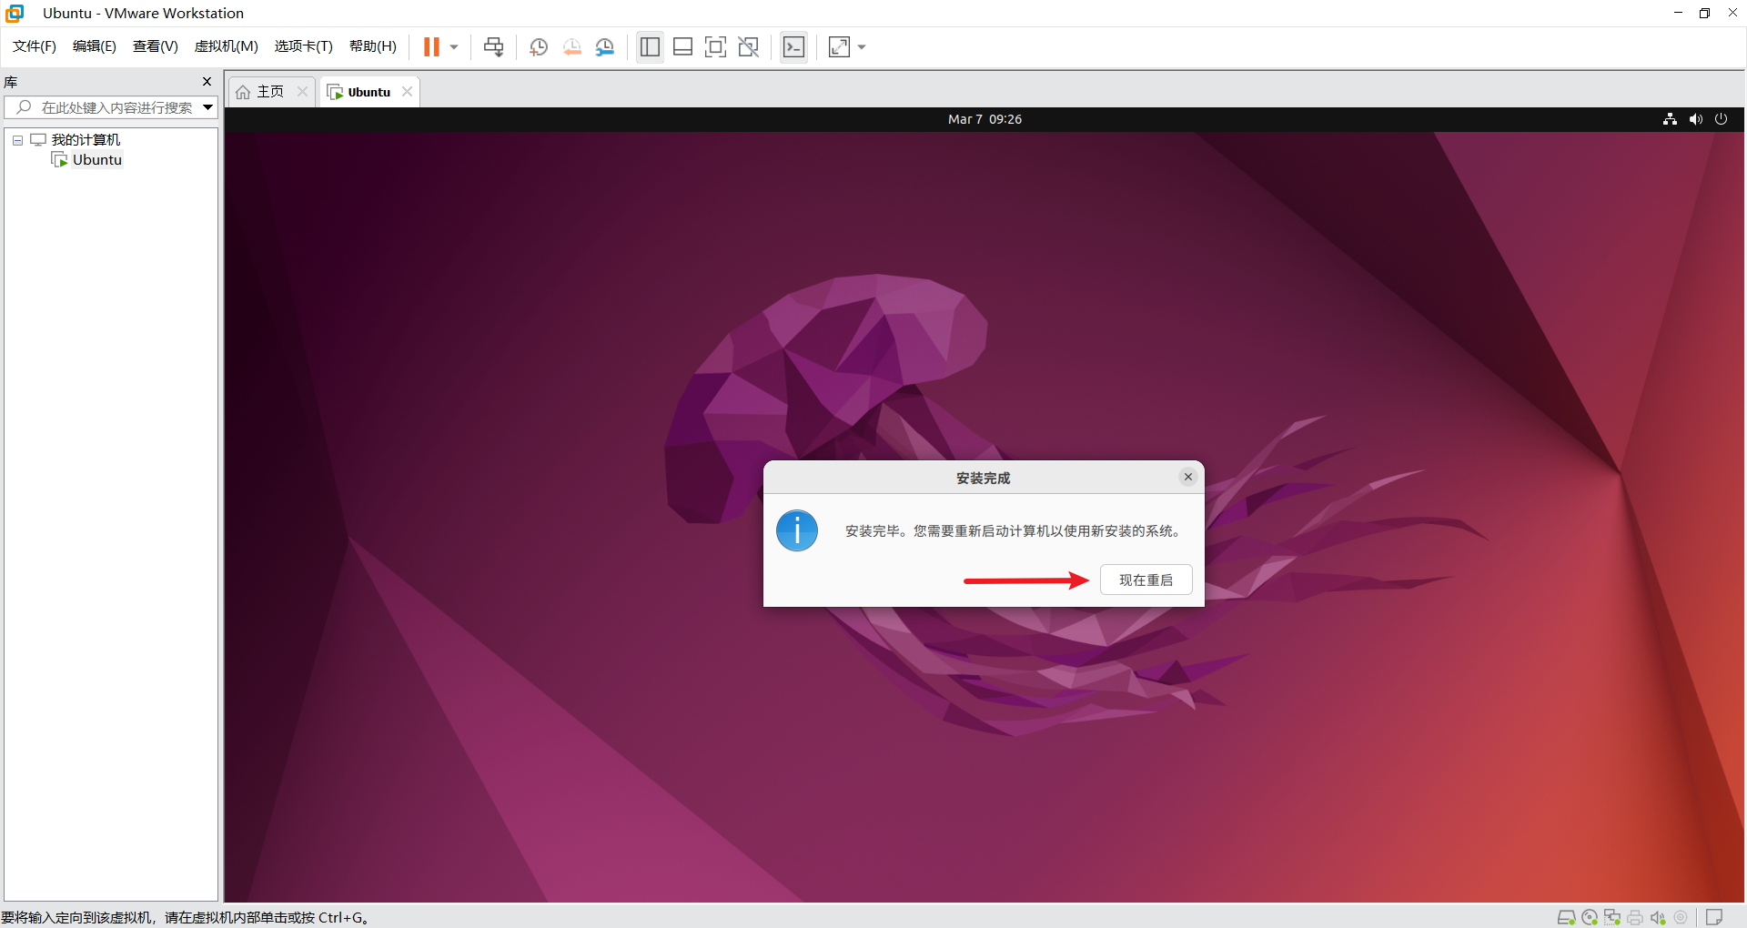Open the console view terminal icon
Image resolution: width=1747 pixels, height=928 pixels.
(x=793, y=47)
